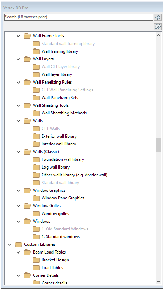The image size is (163, 289).
Task: Collapse the Wall Frame Tools node
Action: (18, 36)
